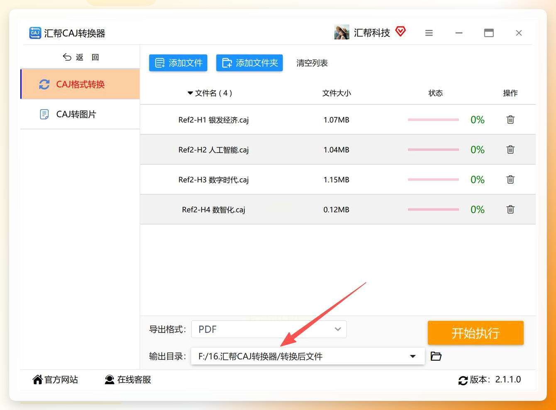Switch to the CAJ转图片 tab
This screenshot has width=556, height=410.
[80, 114]
